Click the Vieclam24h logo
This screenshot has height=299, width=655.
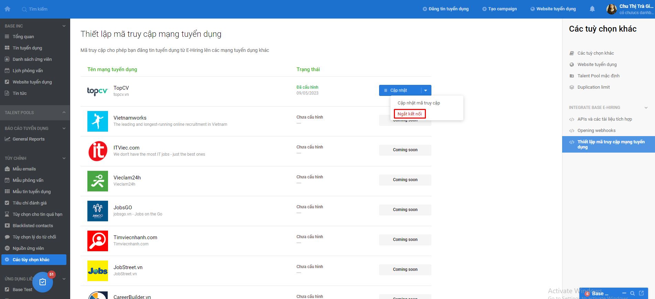(98, 181)
